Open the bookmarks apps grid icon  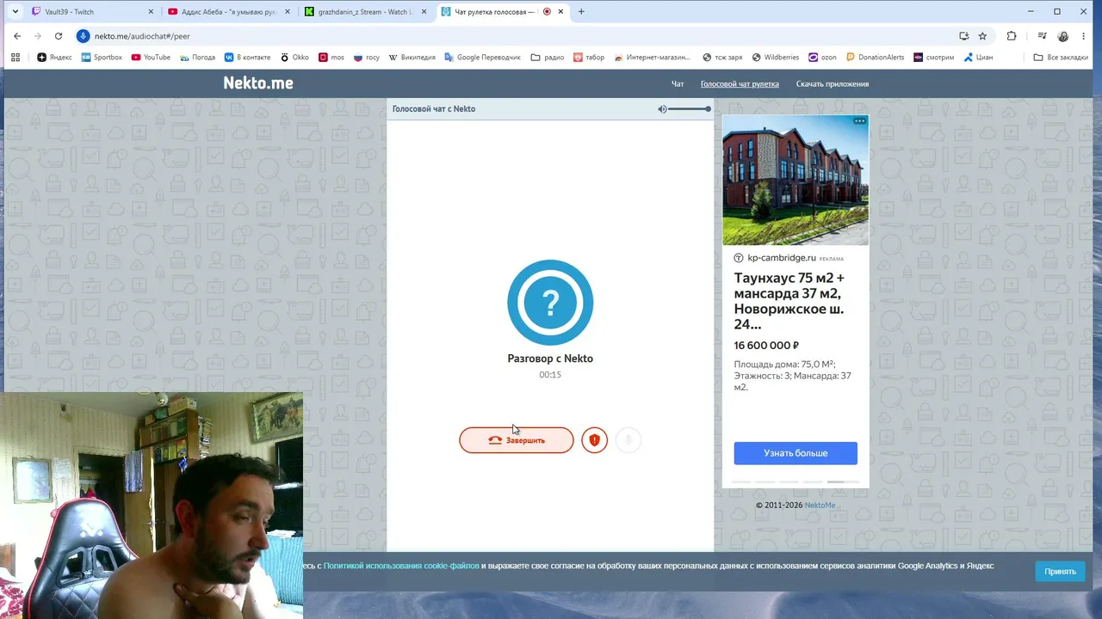tap(15, 58)
